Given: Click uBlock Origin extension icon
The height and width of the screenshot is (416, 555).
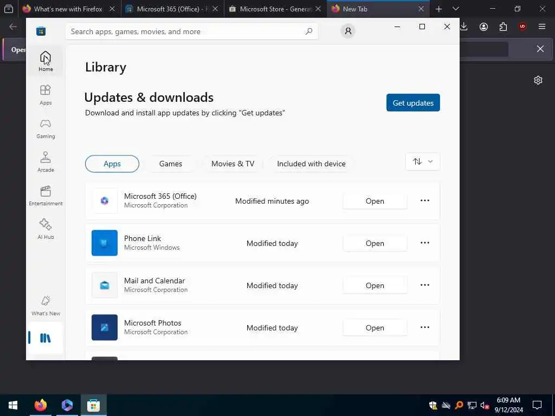Looking at the screenshot, I should pos(522,27).
